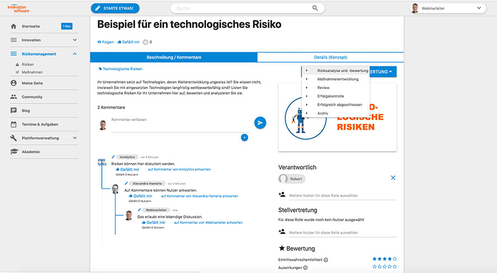
Task: Set Auswirkungen rating to five stars
Action: tap(395, 267)
